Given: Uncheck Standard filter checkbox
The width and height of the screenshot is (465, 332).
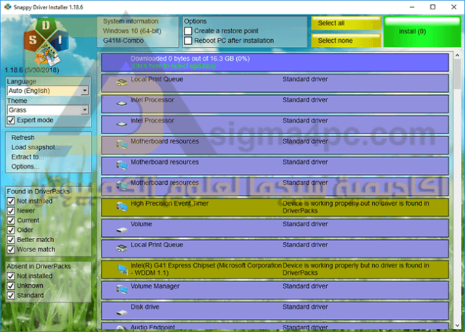Looking at the screenshot, I should coord(11,295).
